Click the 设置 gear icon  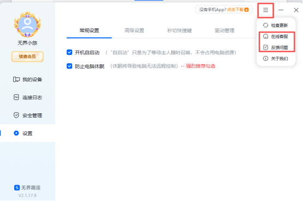coord(16,133)
